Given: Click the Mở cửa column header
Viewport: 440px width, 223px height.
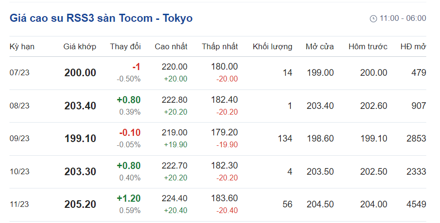Looking at the screenshot, I should coord(320,46).
